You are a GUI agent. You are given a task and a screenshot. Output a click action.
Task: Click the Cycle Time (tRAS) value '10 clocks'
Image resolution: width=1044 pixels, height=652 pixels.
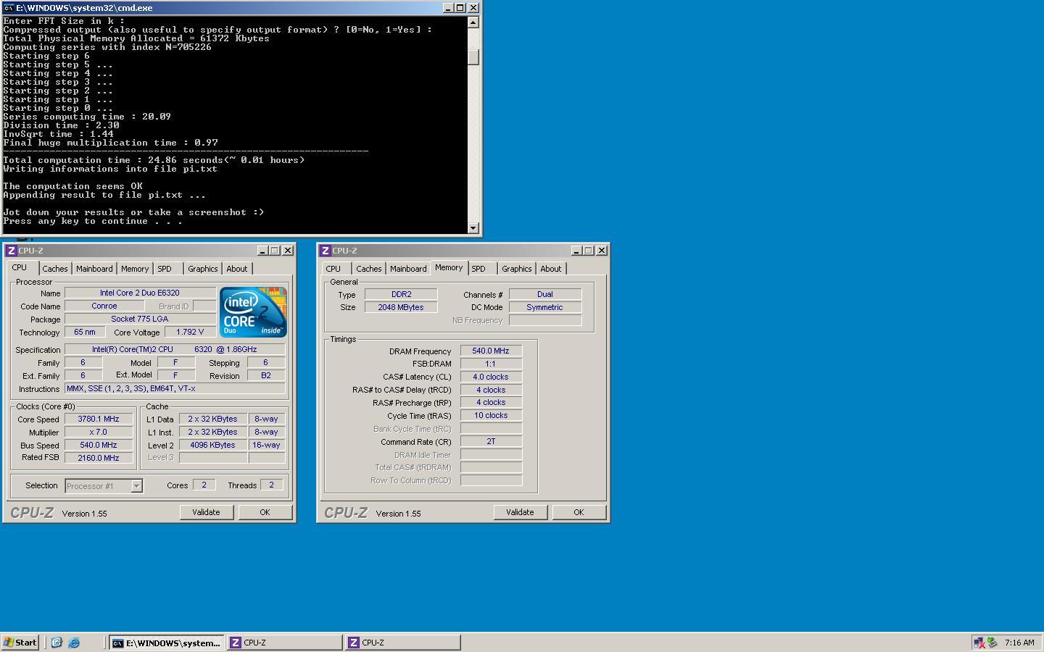(x=491, y=417)
